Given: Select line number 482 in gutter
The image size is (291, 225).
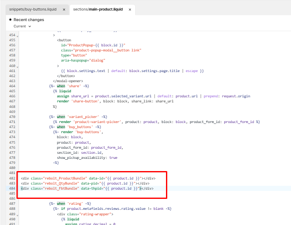Looking at the screenshot, I should [x=12, y=178].
